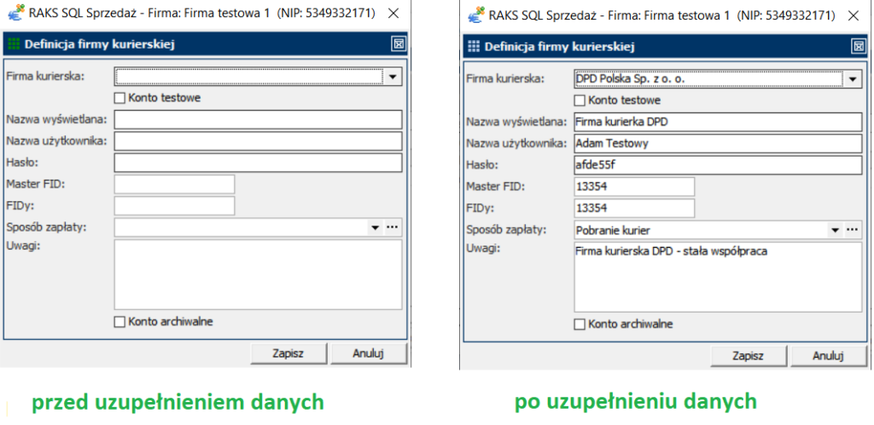Enable Konto archiwalne in the DPD form

click(580, 324)
